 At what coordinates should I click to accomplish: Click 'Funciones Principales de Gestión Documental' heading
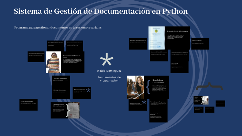click(58, 105)
